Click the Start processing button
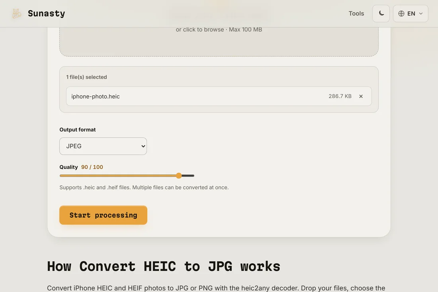This screenshot has width=438, height=292. pyautogui.click(x=104, y=215)
